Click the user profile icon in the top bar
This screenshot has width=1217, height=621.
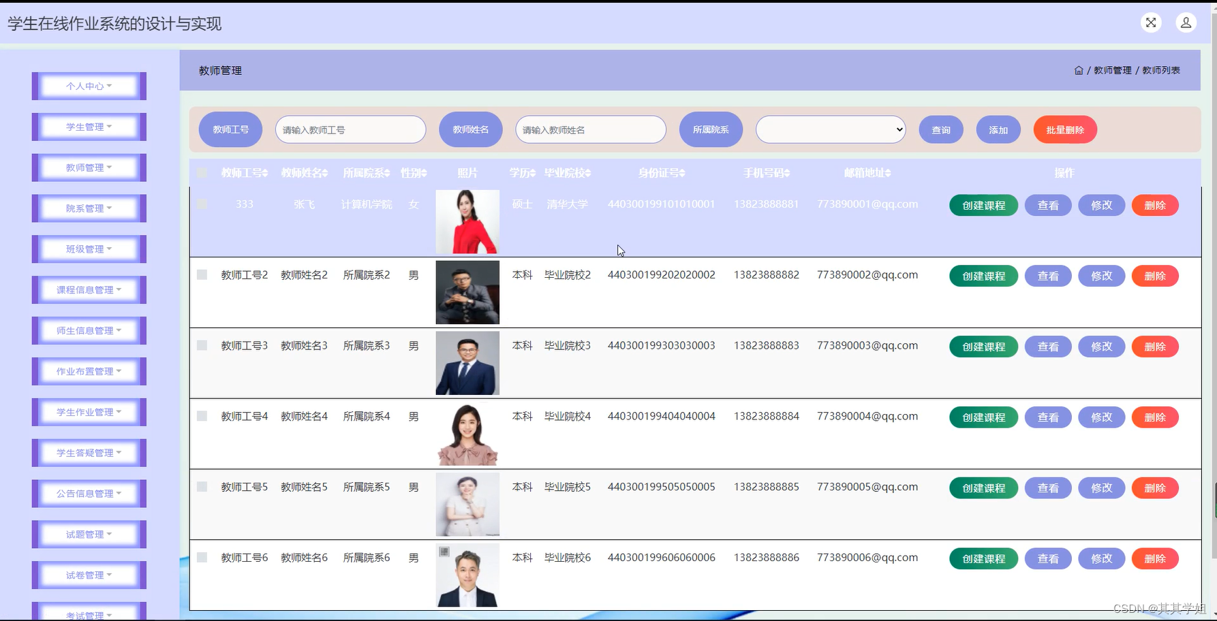(x=1186, y=22)
